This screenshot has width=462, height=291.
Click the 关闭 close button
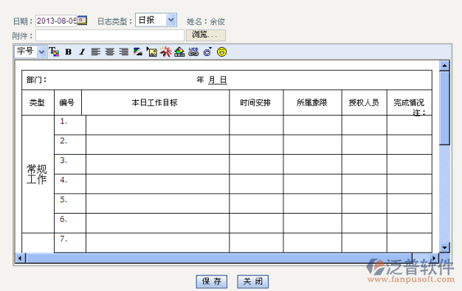pos(253,281)
